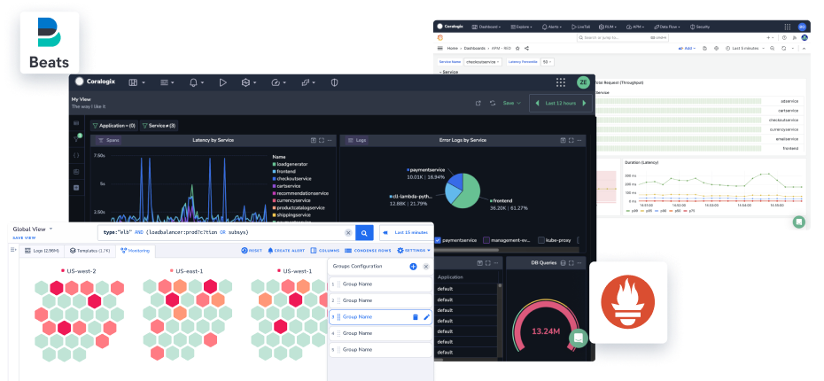Click the Save View link
The image size is (824, 381).
click(x=24, y=237)
